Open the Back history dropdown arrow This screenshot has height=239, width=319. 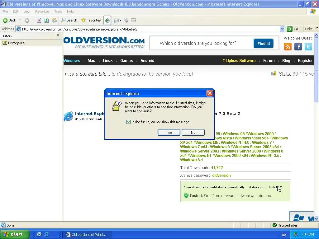[x=20, y=20]
